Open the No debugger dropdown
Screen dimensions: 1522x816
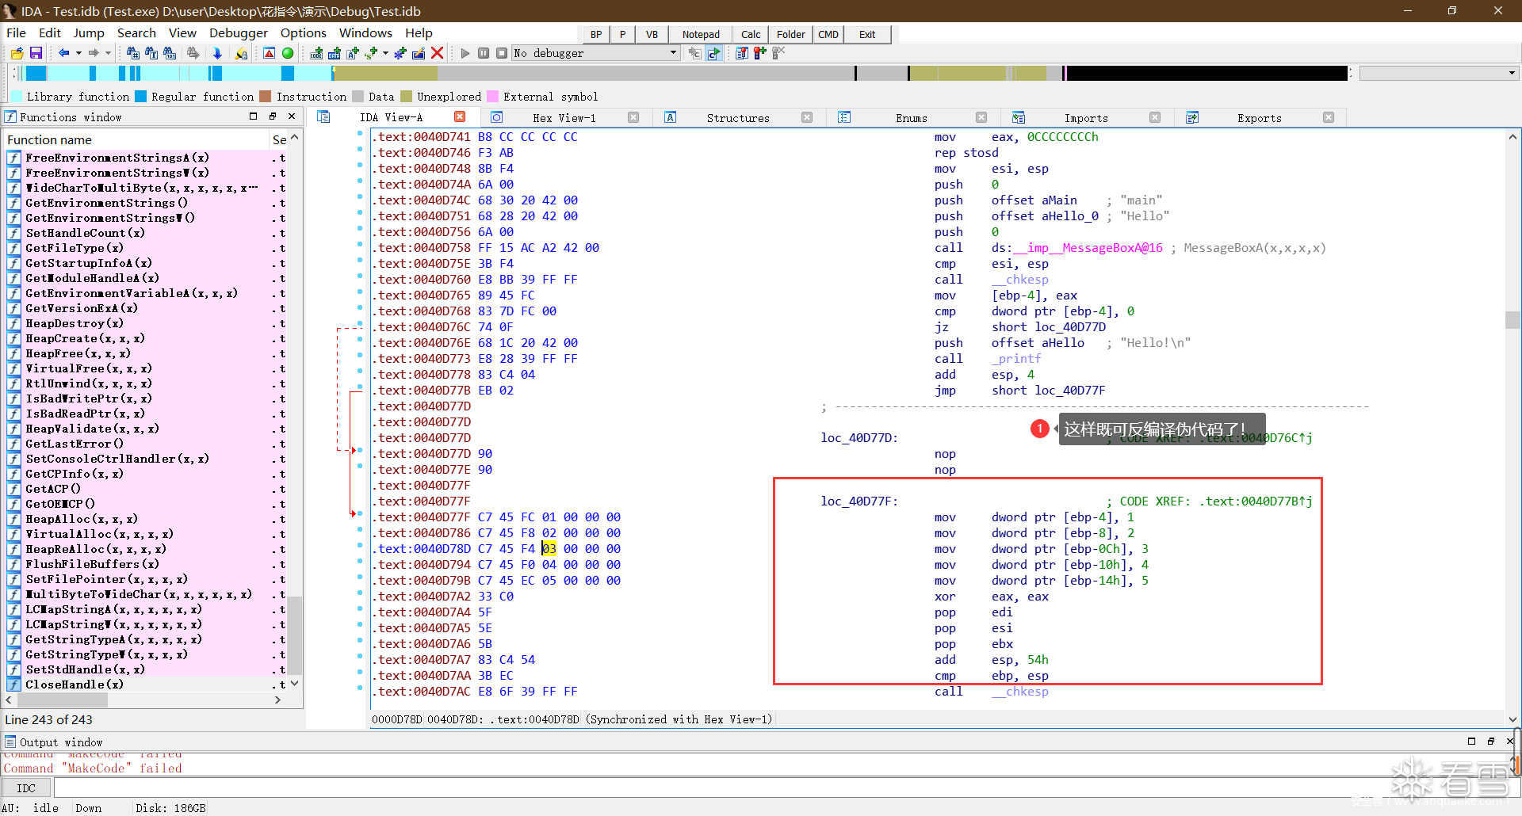pyautogui.click(x=673, y=53)
